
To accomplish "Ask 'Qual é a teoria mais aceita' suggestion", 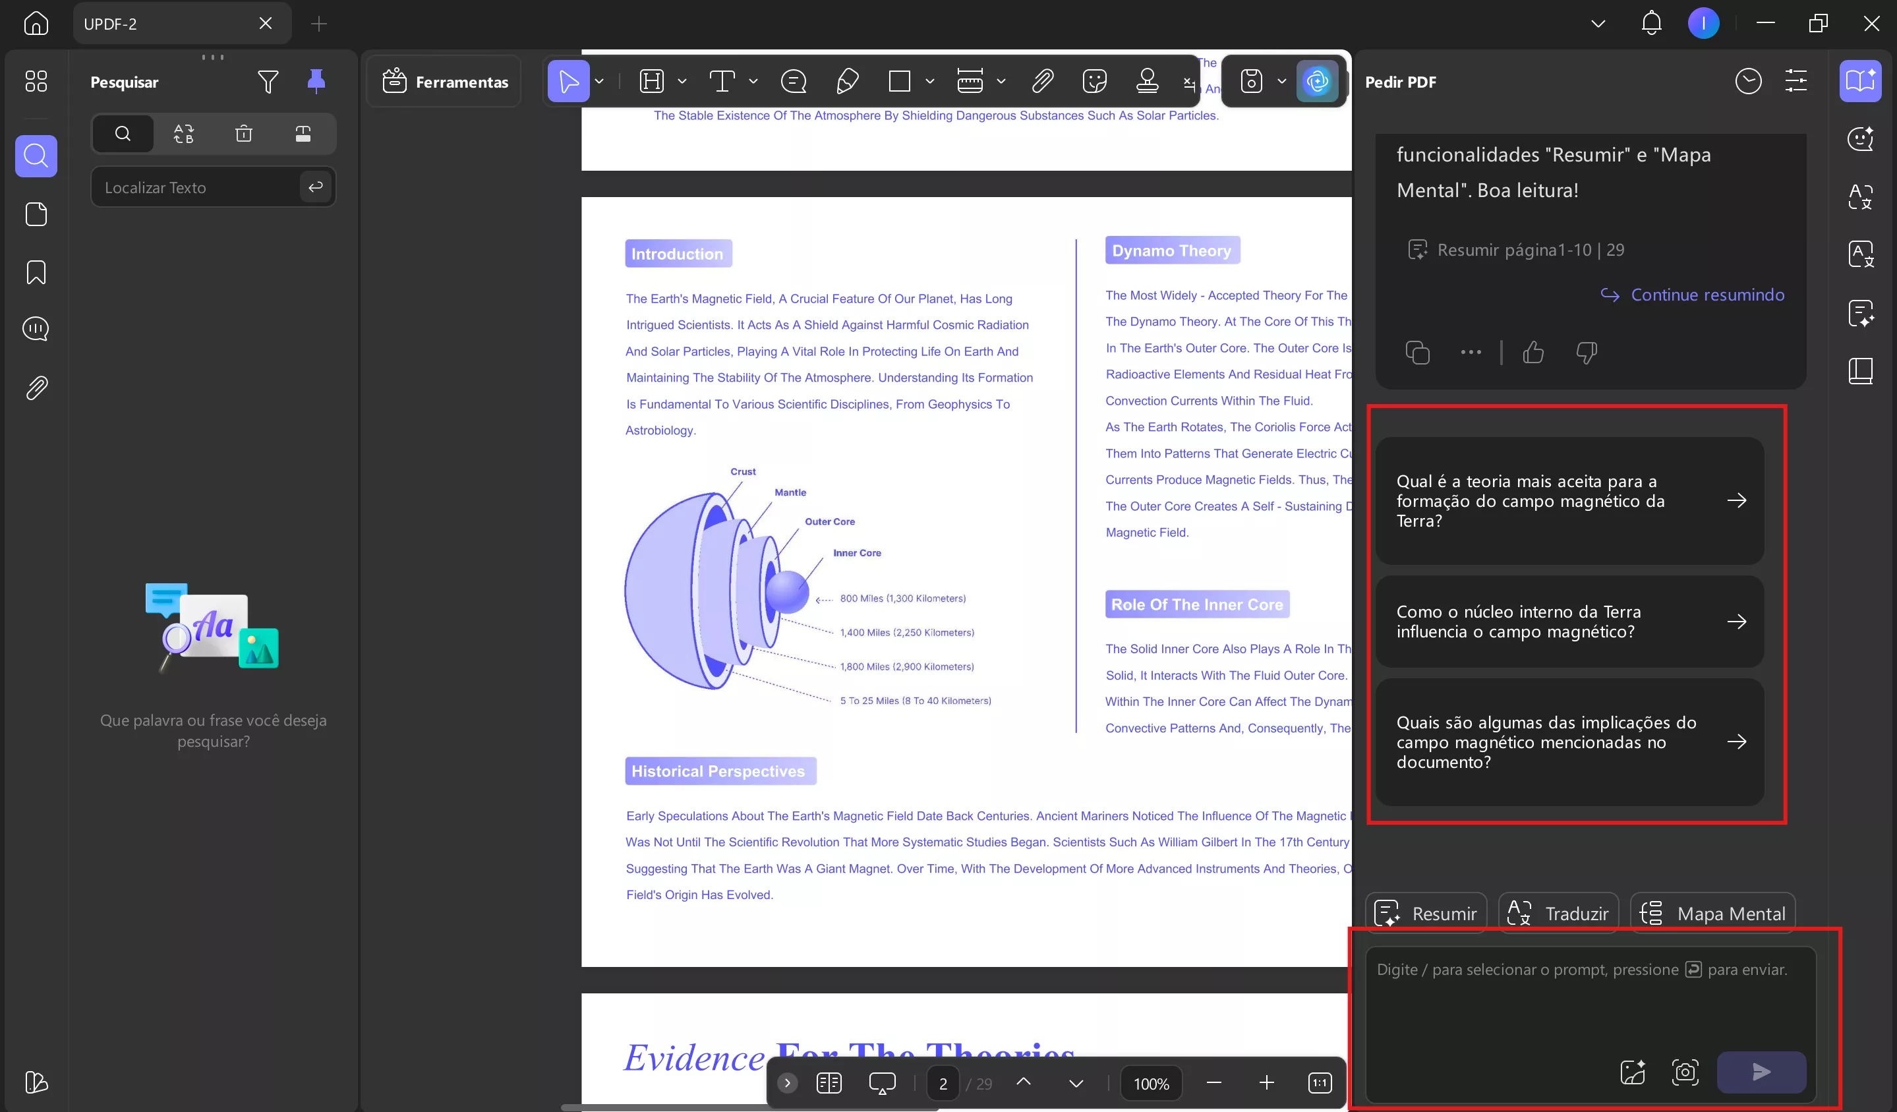I will click(x=1569, y=501).
